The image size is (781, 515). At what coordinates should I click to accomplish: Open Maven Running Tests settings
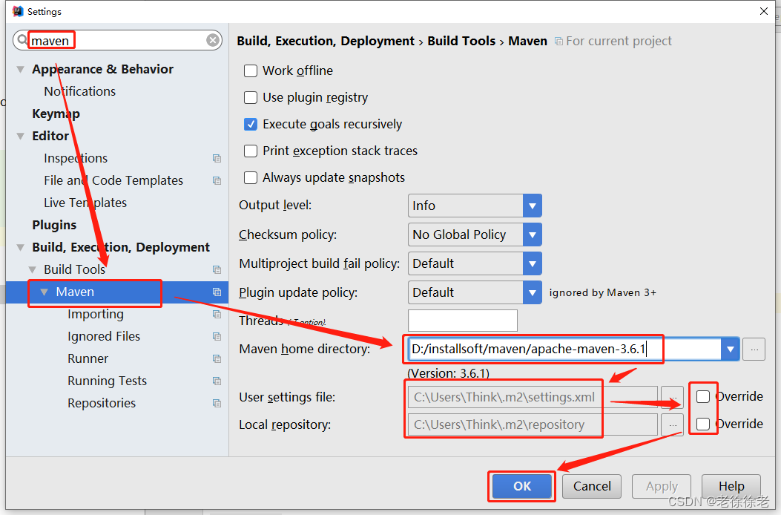click(107, 381)
